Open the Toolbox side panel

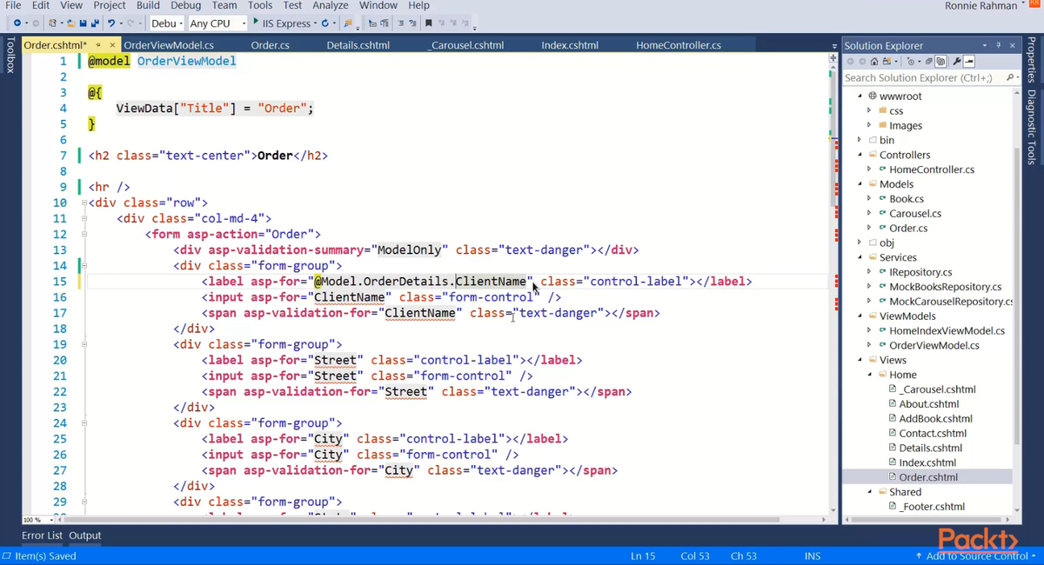10,55
